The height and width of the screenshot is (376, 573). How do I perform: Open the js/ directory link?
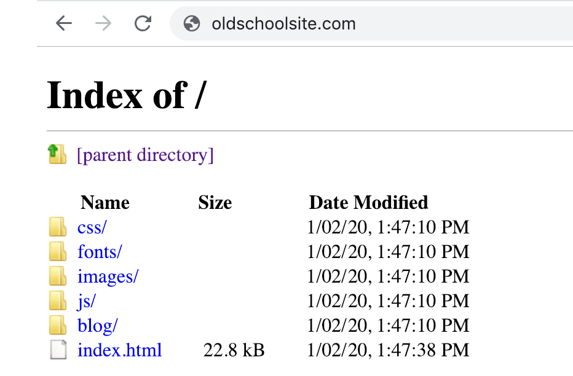[86, 301]
